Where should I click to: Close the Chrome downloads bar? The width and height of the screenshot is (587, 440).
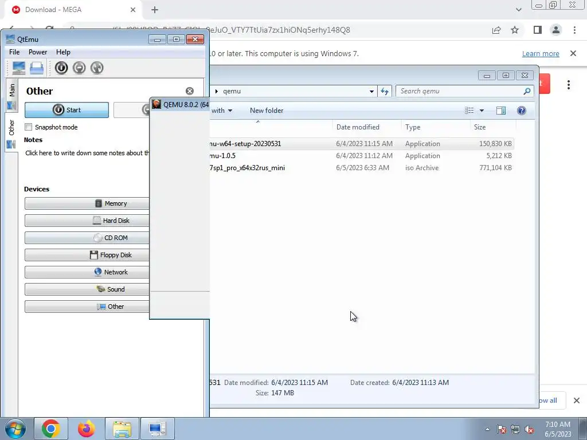tap(577, 400)
